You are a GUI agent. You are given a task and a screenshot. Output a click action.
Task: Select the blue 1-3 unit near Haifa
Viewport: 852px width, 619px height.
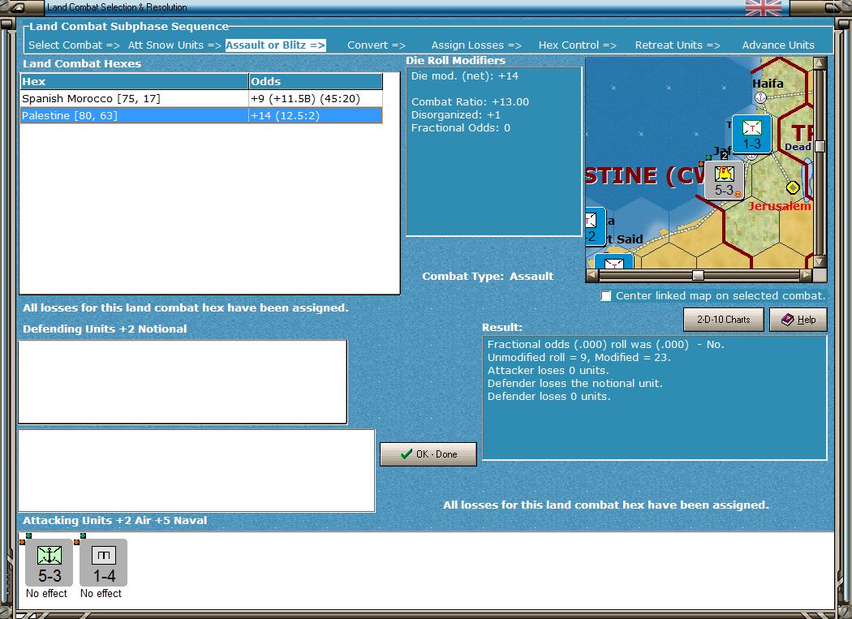click(x=751, y=134)
